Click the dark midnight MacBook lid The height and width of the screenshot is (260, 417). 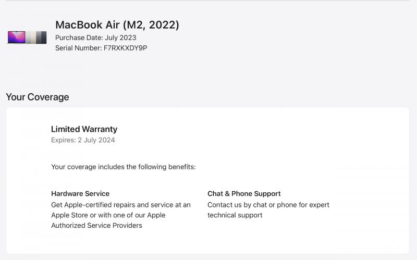43,38
